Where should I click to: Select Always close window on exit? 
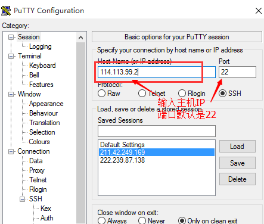pyautogui.click(x=101, y=221)
